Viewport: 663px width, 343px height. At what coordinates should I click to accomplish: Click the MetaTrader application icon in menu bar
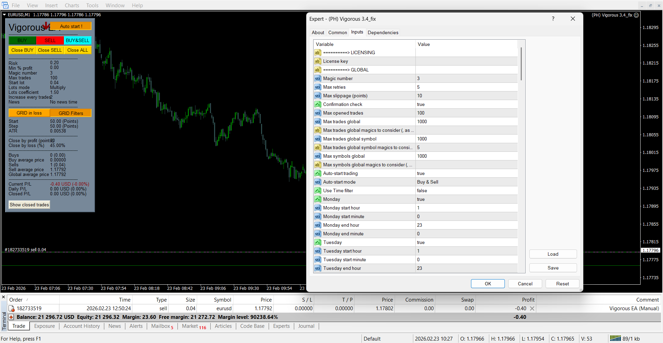(5, 5)
